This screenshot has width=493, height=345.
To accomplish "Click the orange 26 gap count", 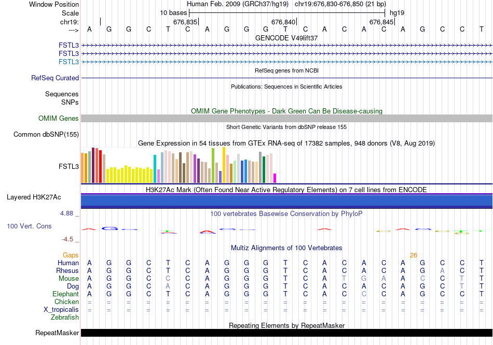I will (414, 255).
